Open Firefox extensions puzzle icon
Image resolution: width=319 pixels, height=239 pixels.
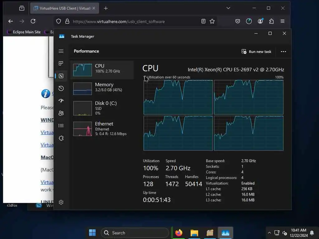click(271, 21)
